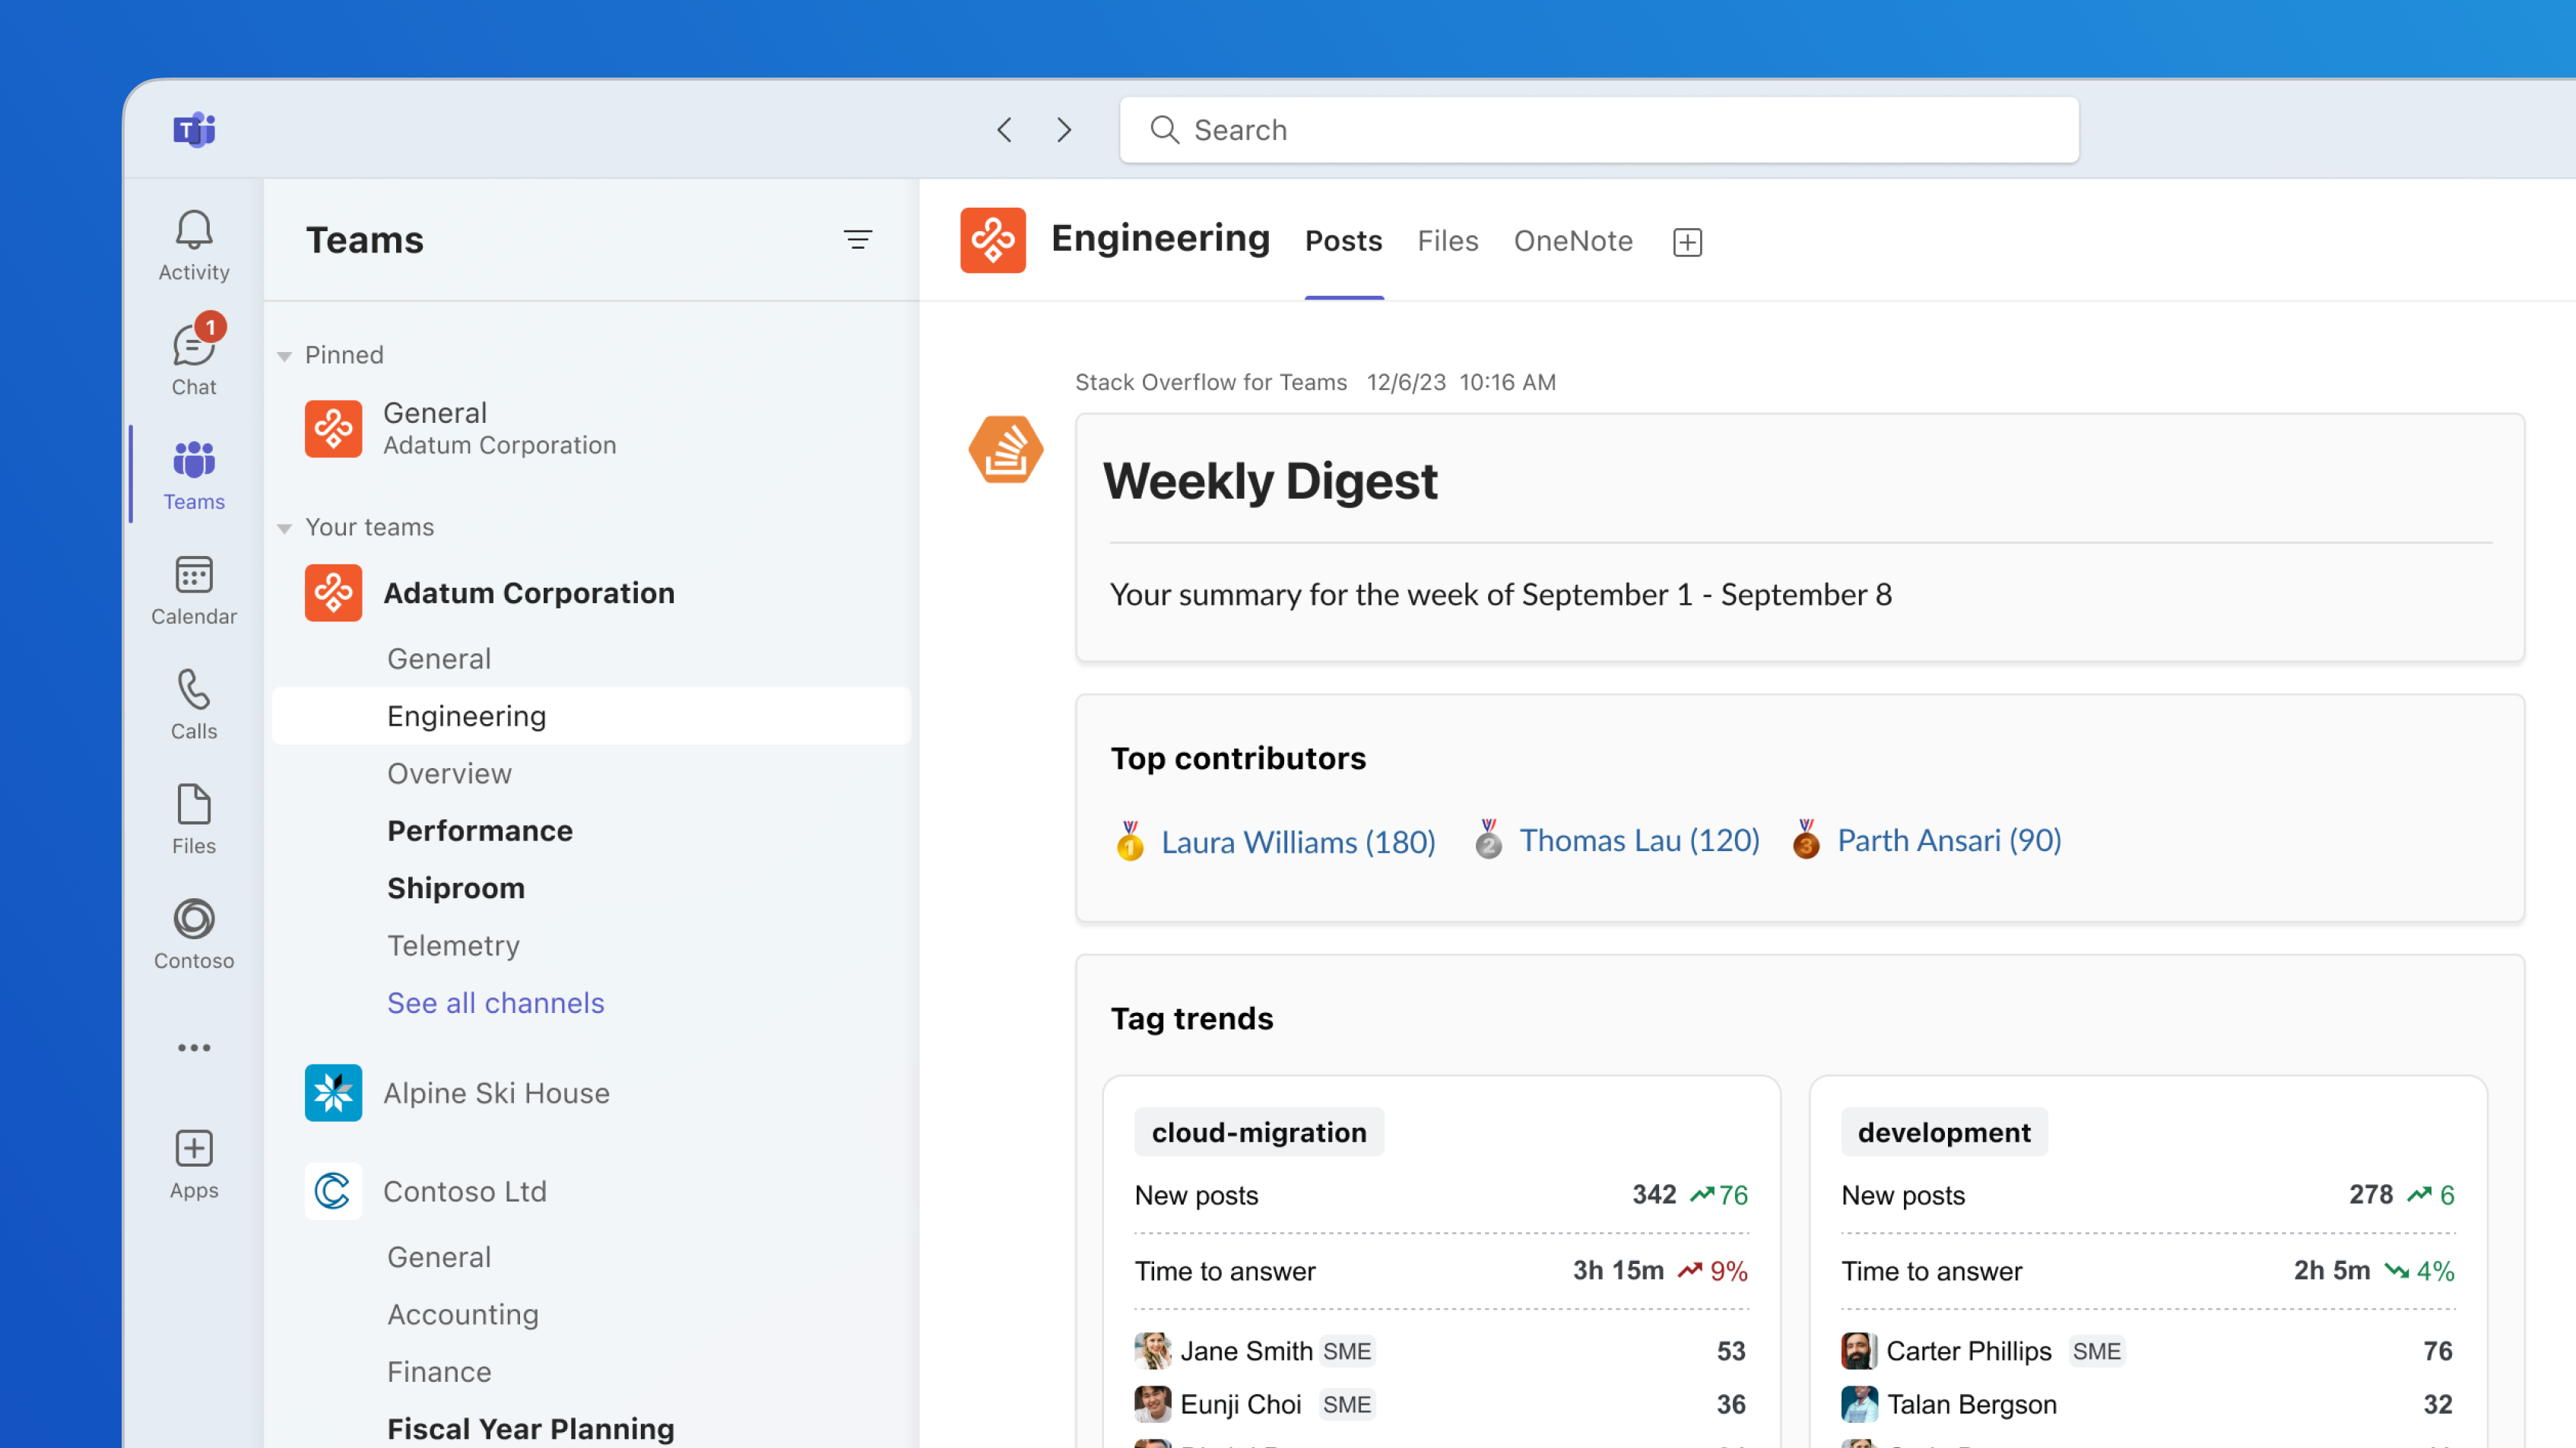The width and height of the screenshot is (2576, 1448).
Task: Click the Stack Overflow avatar icon
Action: [x=1005, y=450]
